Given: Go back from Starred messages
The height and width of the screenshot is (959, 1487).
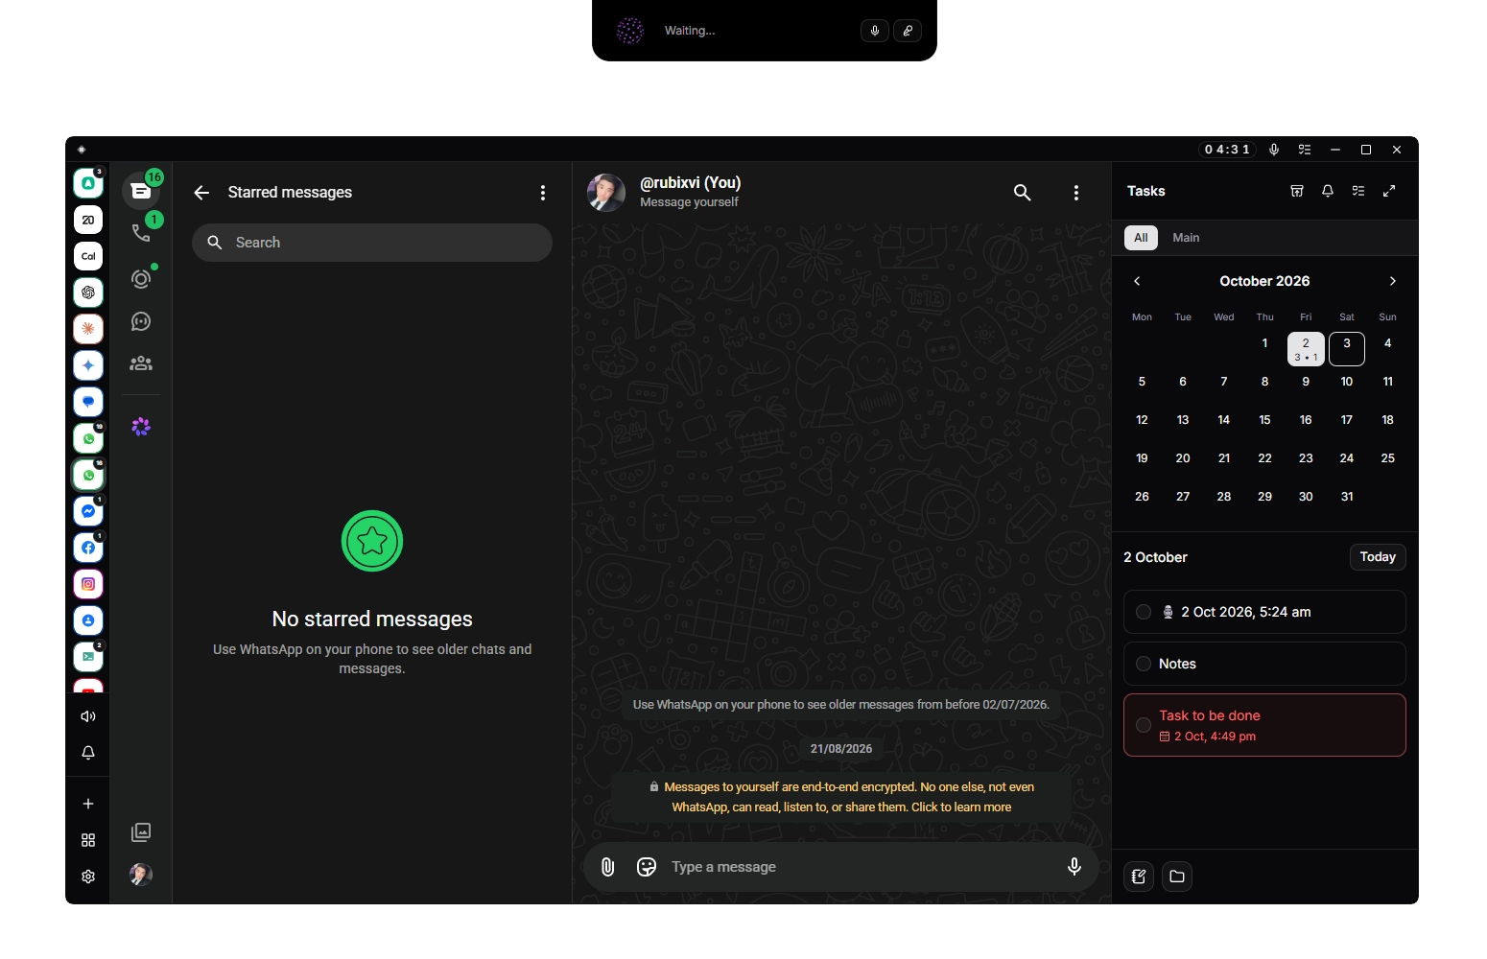Looking at the screenshot, I should click(x=201, y=193).
